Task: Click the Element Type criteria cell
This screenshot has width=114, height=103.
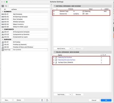Action: click(x=64, y=11)
